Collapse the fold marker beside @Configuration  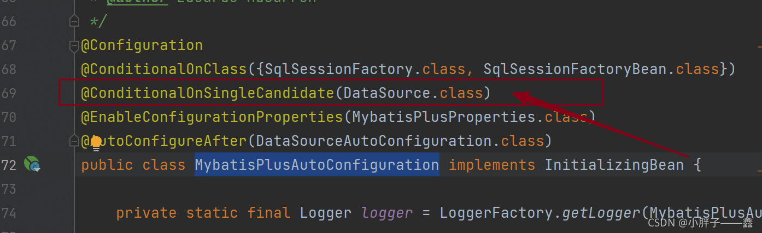click(74, 47)
